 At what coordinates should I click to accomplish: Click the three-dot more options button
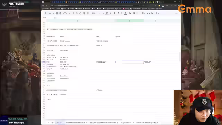162,13
